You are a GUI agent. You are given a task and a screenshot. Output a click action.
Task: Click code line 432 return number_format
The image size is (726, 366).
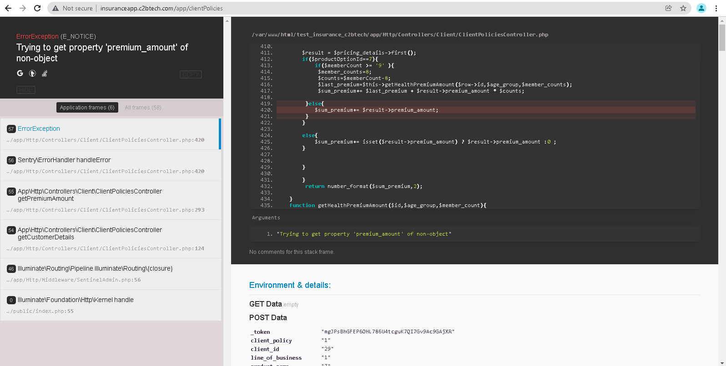pyautogui.click(x=363, y=186)
